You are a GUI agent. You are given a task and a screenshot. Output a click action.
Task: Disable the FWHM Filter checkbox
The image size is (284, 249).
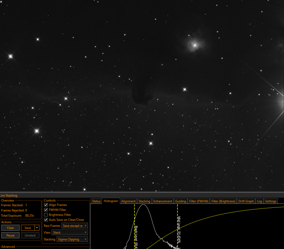point(46,210)
